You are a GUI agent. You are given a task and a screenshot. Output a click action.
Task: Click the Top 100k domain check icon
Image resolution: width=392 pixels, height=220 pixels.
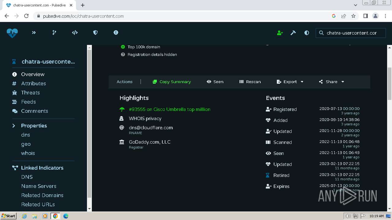click(123, 47)
